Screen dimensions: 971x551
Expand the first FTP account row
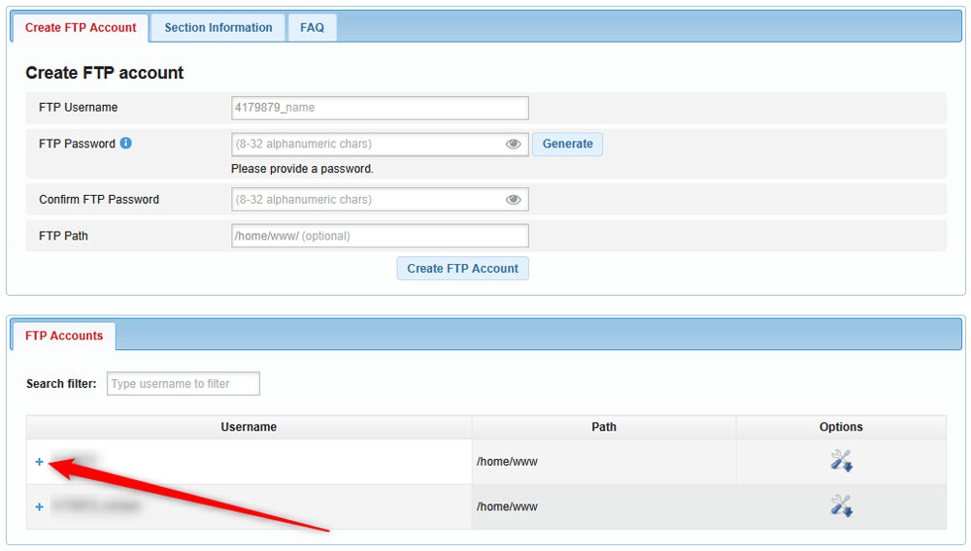(x=39, y=462)
